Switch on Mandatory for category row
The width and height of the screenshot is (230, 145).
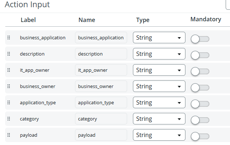pos(200,120)
